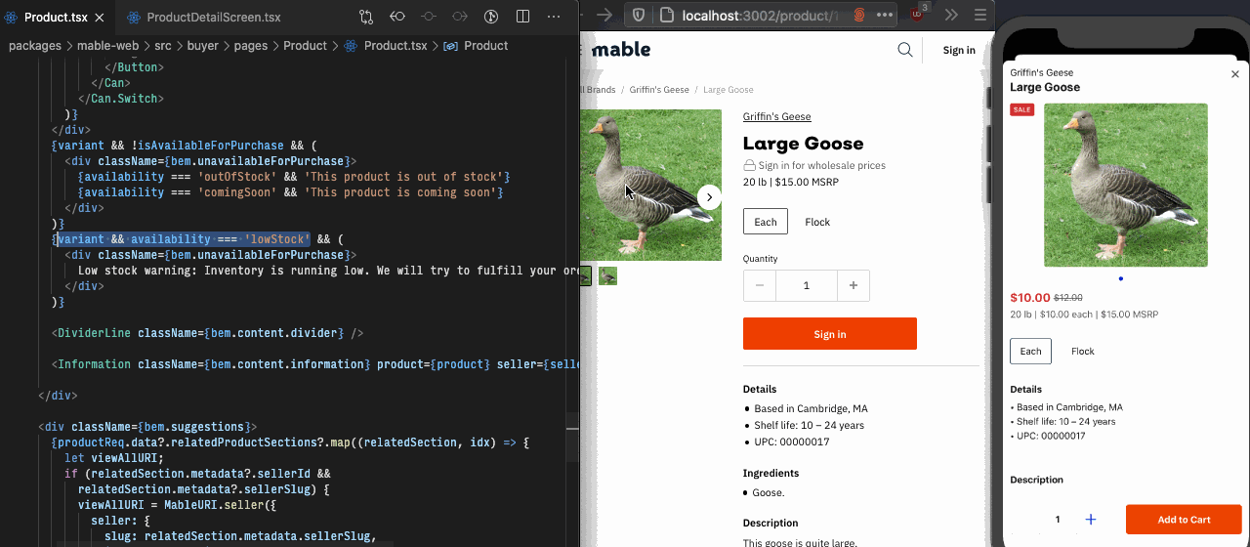Open Griffin's Geese brand link above title
The height and width of the screenshot is (547, 1250).
point(776,116)
